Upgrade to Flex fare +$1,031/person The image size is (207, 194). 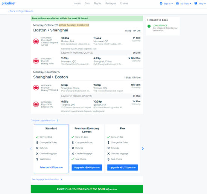(x=123, y=167)
